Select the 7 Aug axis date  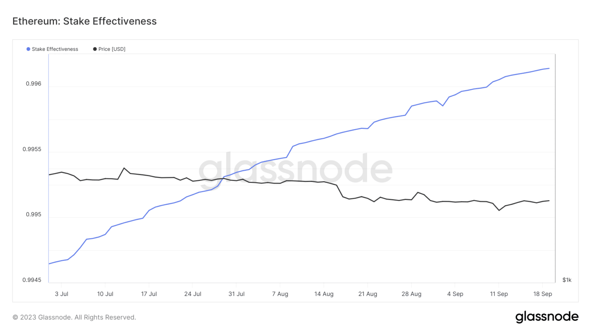(280, 294)
